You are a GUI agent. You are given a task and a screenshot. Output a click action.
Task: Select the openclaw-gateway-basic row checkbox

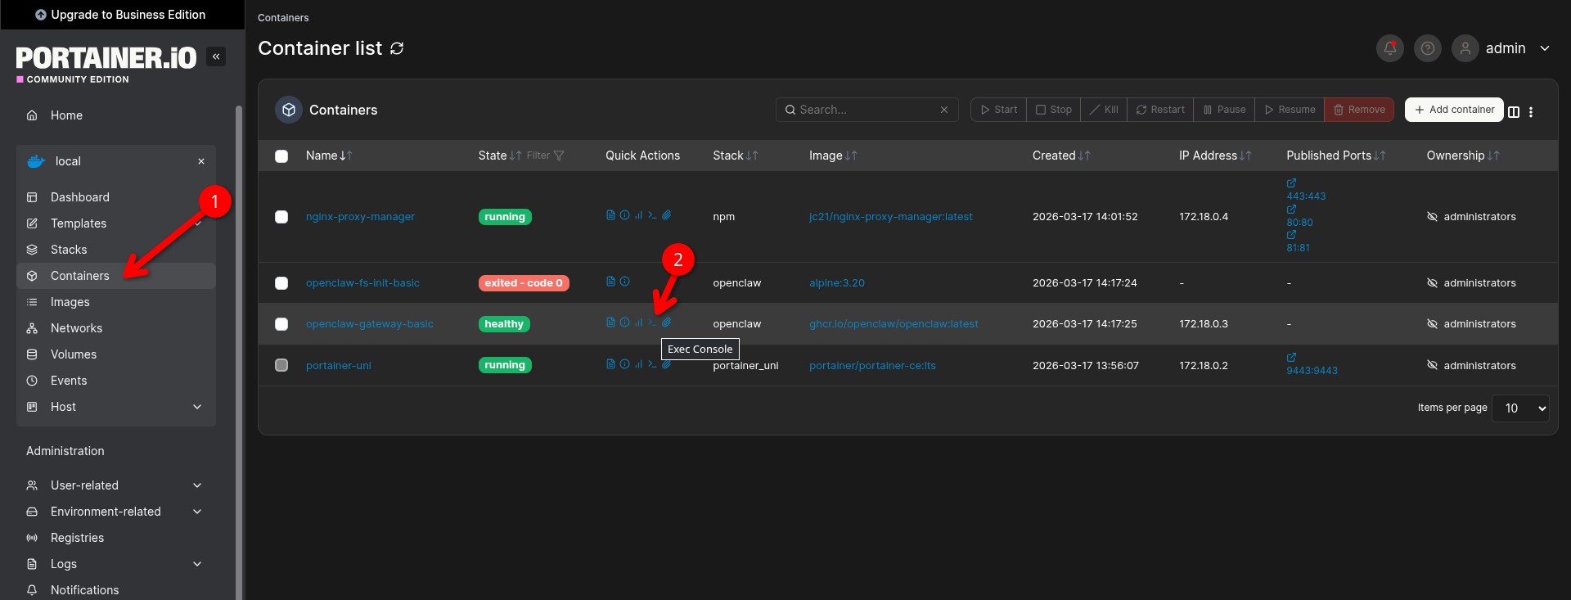(281, 324)
